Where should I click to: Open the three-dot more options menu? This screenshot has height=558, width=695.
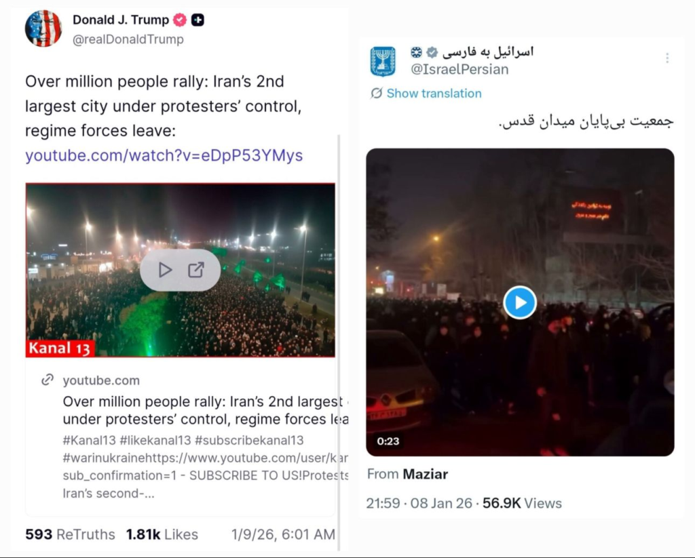(667, 58)
